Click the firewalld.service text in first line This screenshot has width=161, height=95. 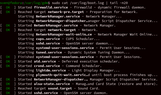[x=51, y=7]
